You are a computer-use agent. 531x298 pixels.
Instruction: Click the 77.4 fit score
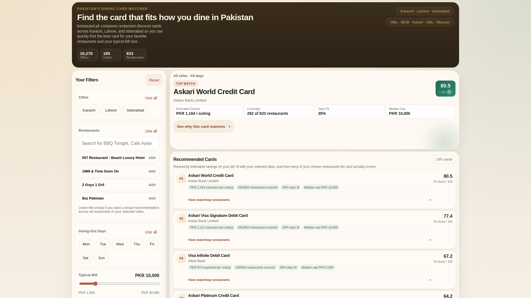[448, 216]
